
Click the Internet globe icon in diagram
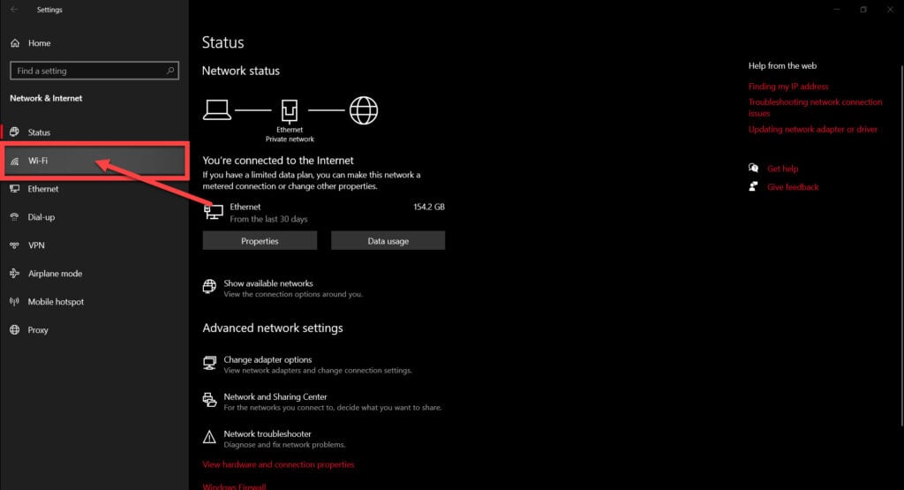[364, 110]
